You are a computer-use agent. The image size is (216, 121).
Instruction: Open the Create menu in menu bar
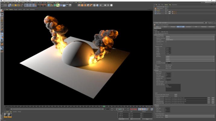[x=8, y=2]
